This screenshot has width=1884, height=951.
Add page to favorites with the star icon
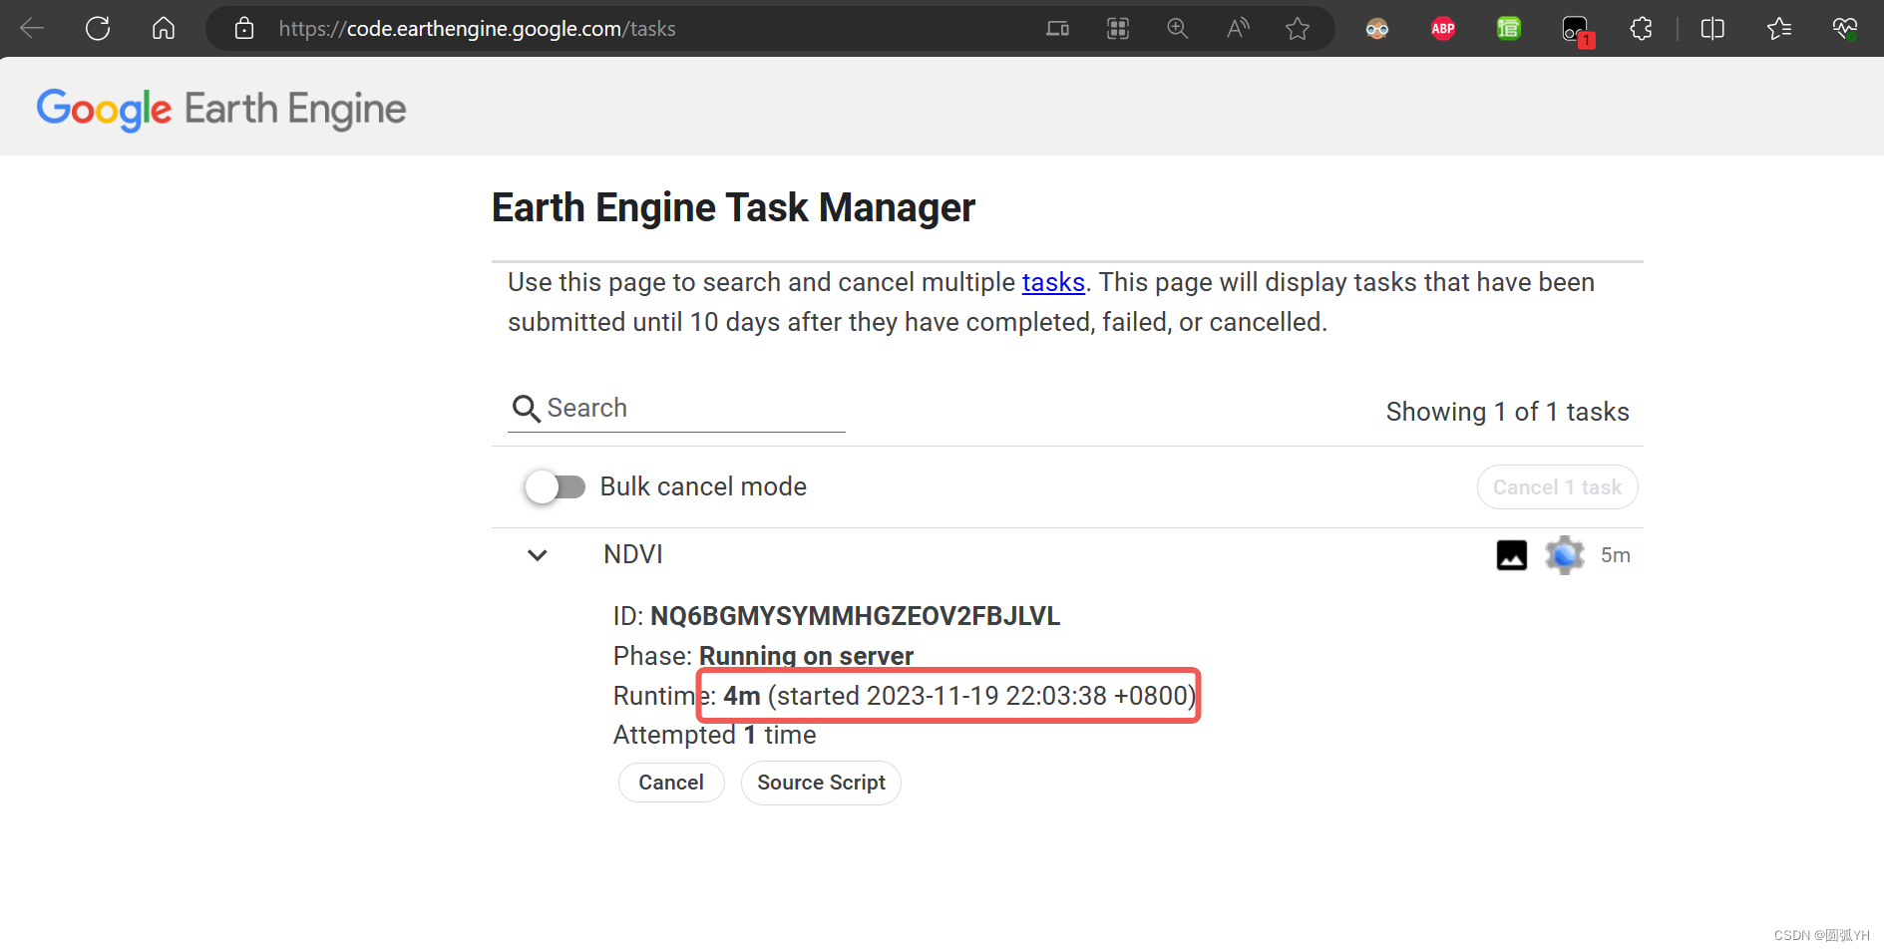pos(1297,28)
